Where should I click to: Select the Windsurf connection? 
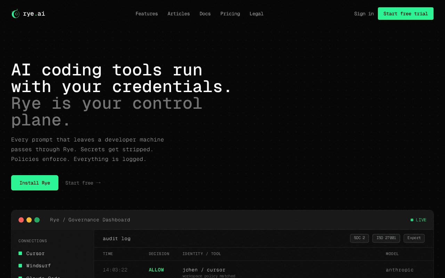coord(39,265)
